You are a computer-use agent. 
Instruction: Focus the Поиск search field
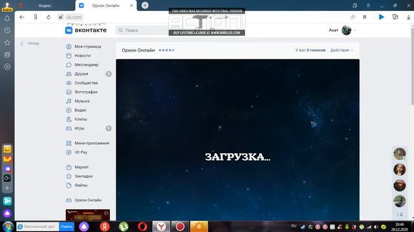pos(142,30)
